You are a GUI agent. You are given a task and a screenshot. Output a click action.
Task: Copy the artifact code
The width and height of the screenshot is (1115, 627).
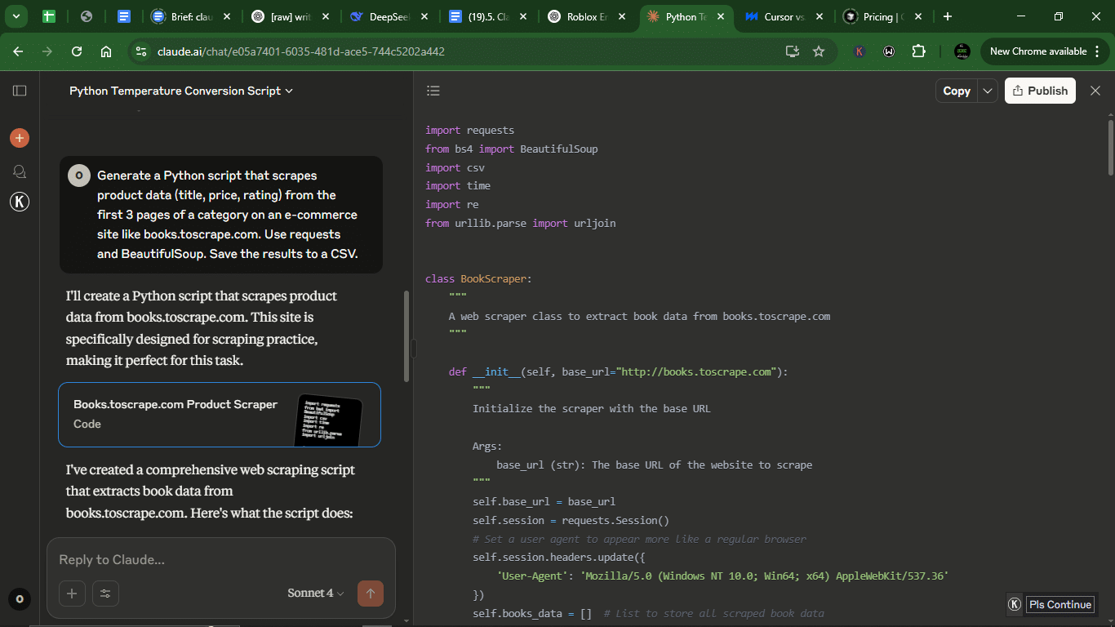click(957, 91)
